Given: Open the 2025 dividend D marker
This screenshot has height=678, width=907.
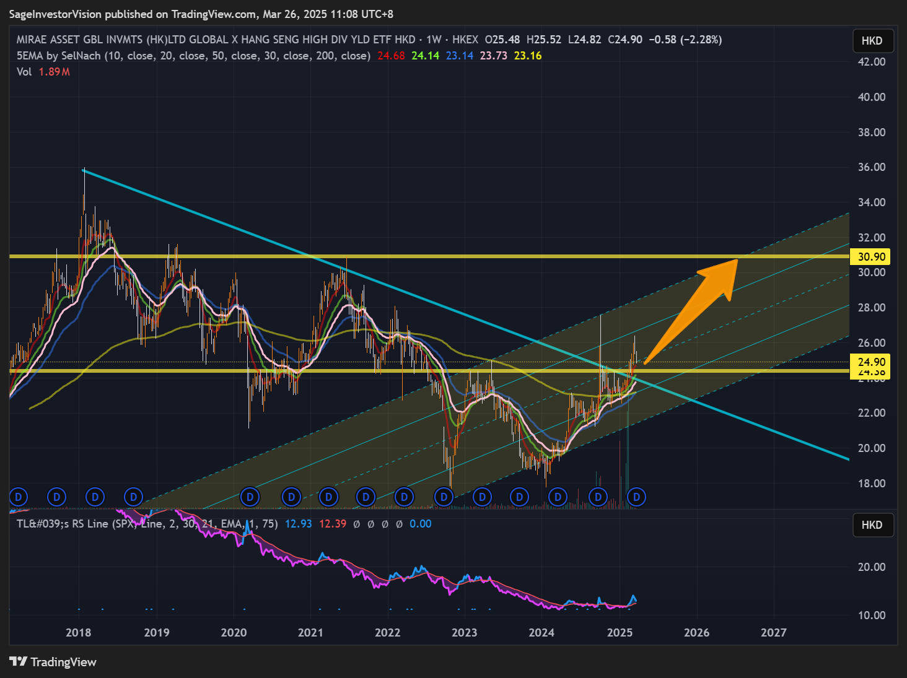Looking at the screenshot, I should point(637,497).
